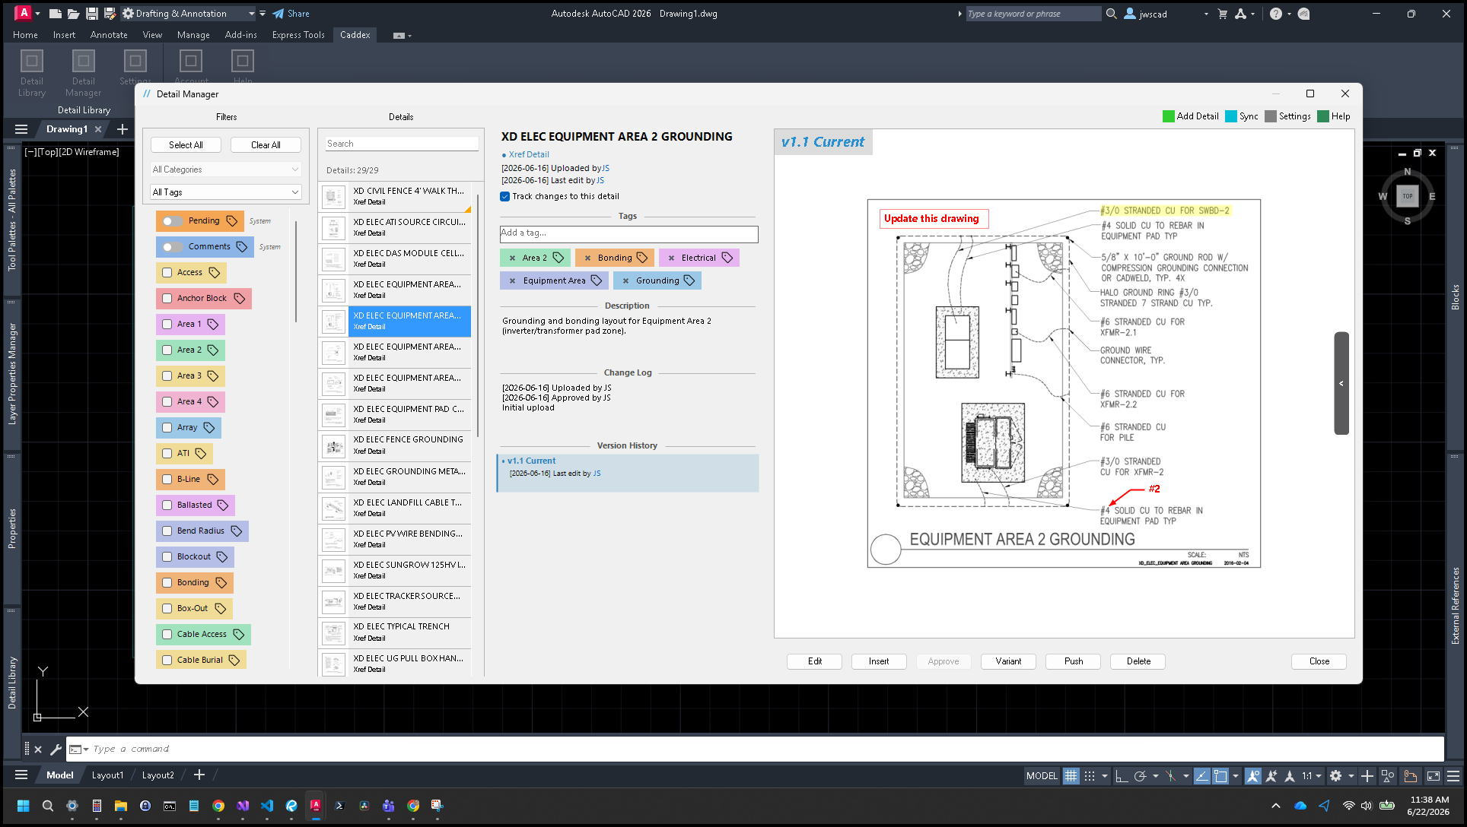Open the Home ribbon tab
The width and height of the screenshot is (1467, 827).
click(25, 35)
